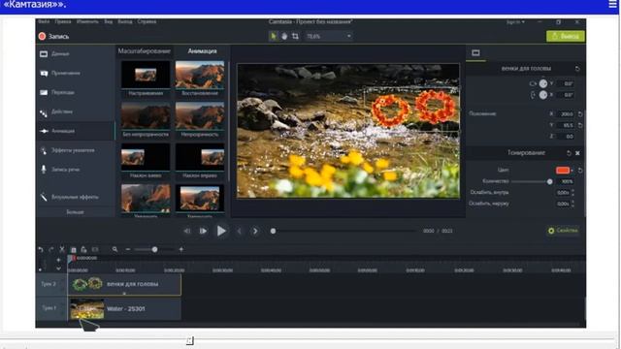The width and height of the screenshot is (621, 349).
Task: Open the Переходы transitions panel
Action: 76,93
